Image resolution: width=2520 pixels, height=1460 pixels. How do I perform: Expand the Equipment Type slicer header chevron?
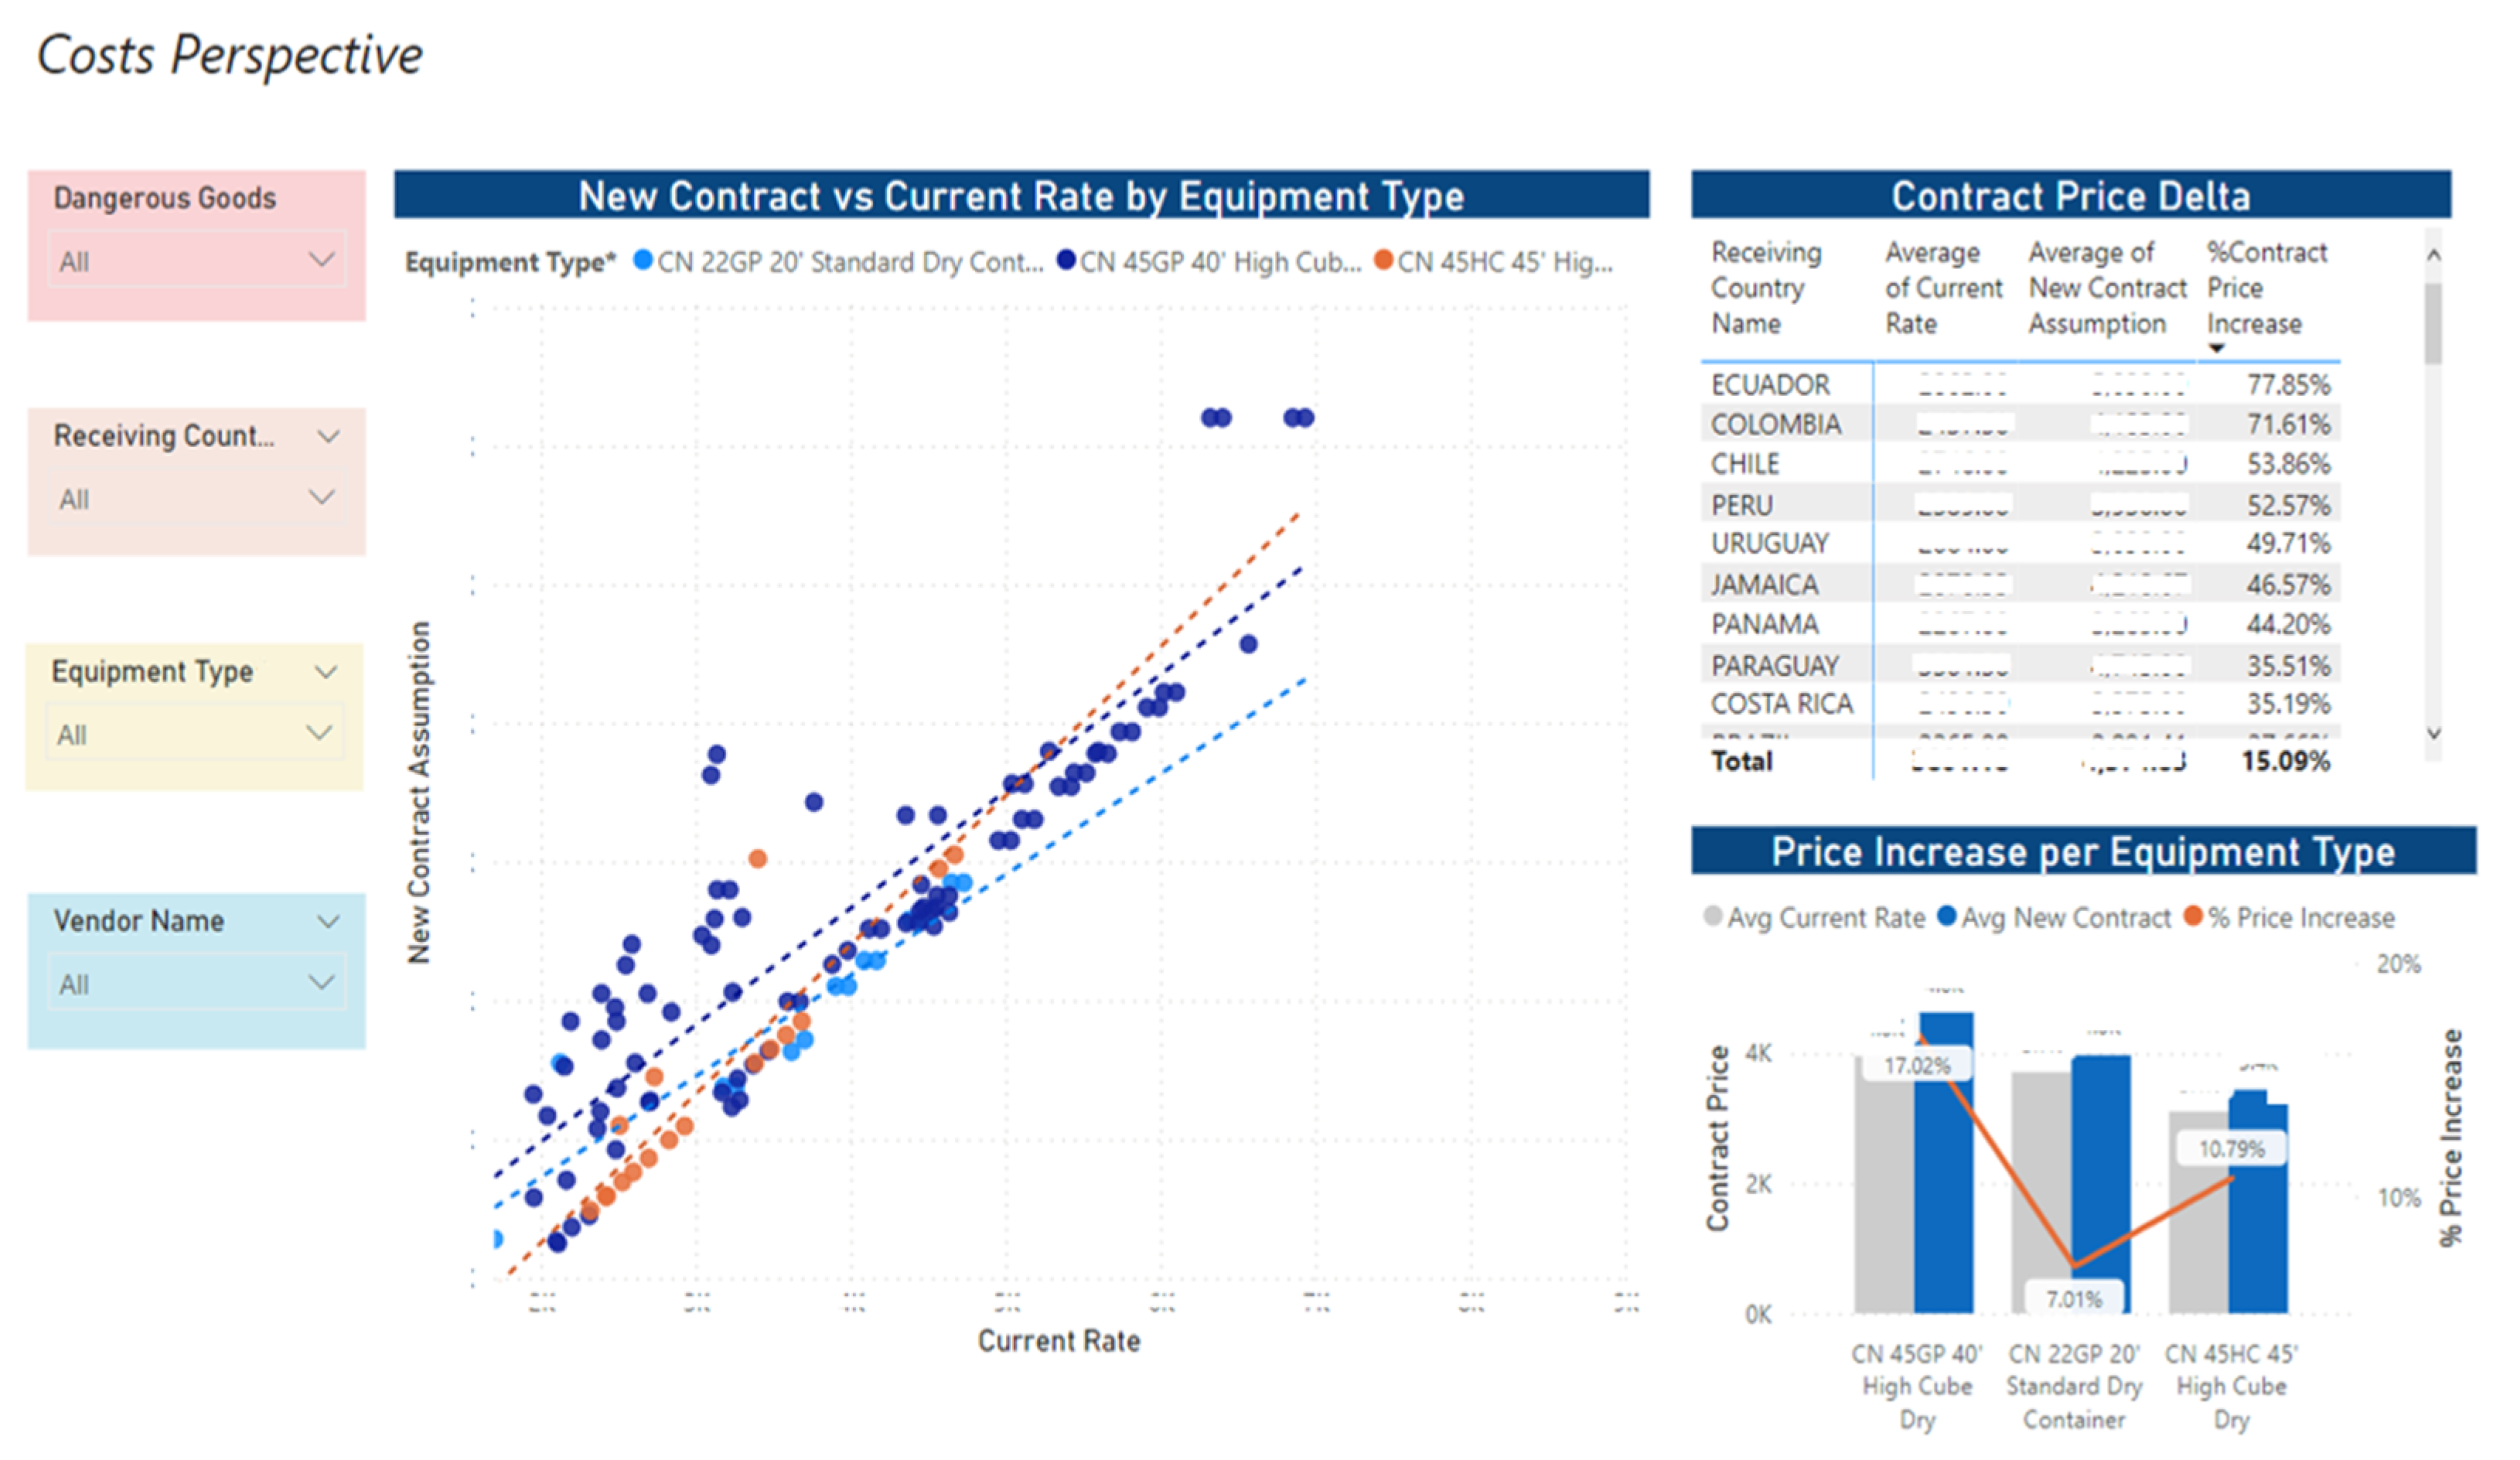tap(326, 672)
